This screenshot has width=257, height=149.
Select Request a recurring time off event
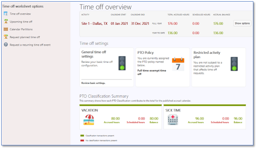(x=30, y=45)
